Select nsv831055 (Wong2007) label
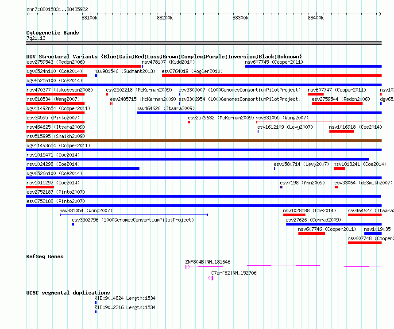The height and width of the screenshot is (329, 394). pos(282,118)
